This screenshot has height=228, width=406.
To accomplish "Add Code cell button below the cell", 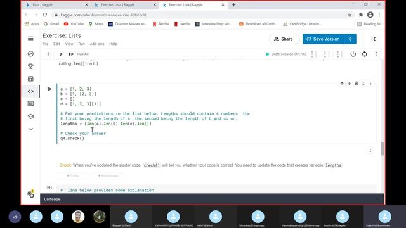I will [72, 176].
